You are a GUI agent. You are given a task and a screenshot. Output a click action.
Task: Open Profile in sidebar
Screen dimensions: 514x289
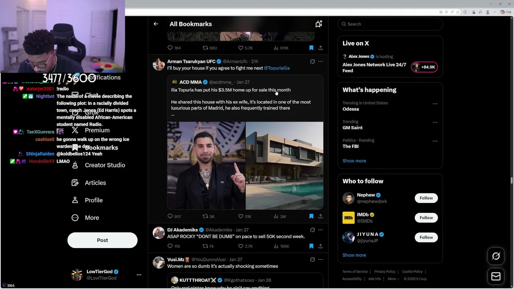(x=87, y=200)
